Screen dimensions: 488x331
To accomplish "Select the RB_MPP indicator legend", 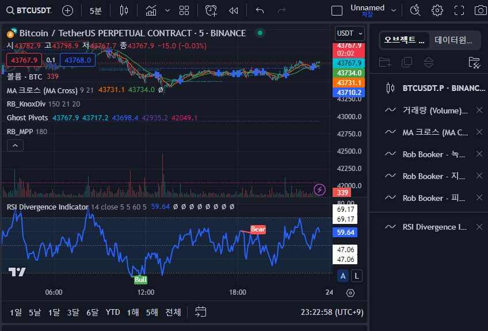I will pyautogui.click(x=20, y=131).
